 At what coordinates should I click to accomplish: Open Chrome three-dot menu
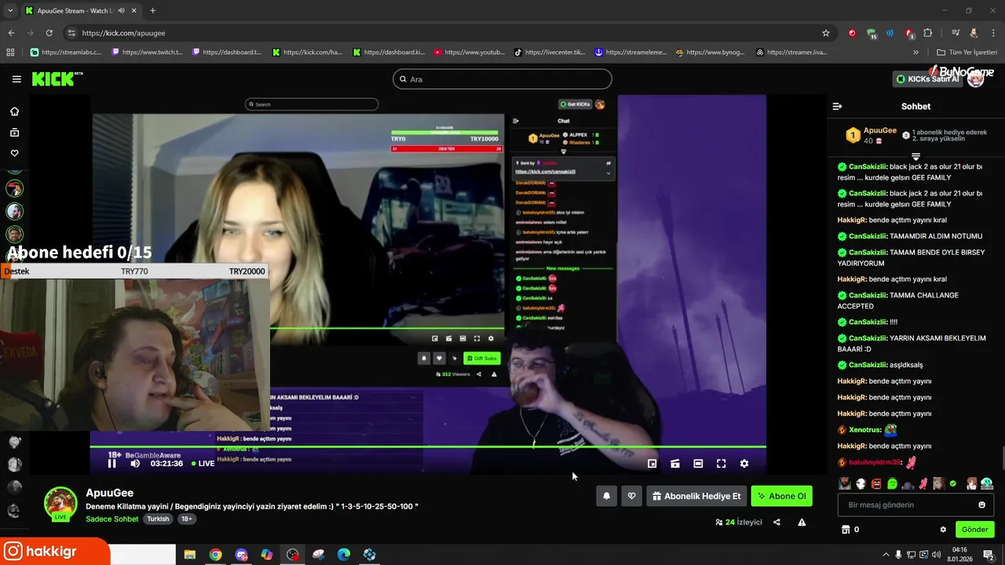(993, 33)
